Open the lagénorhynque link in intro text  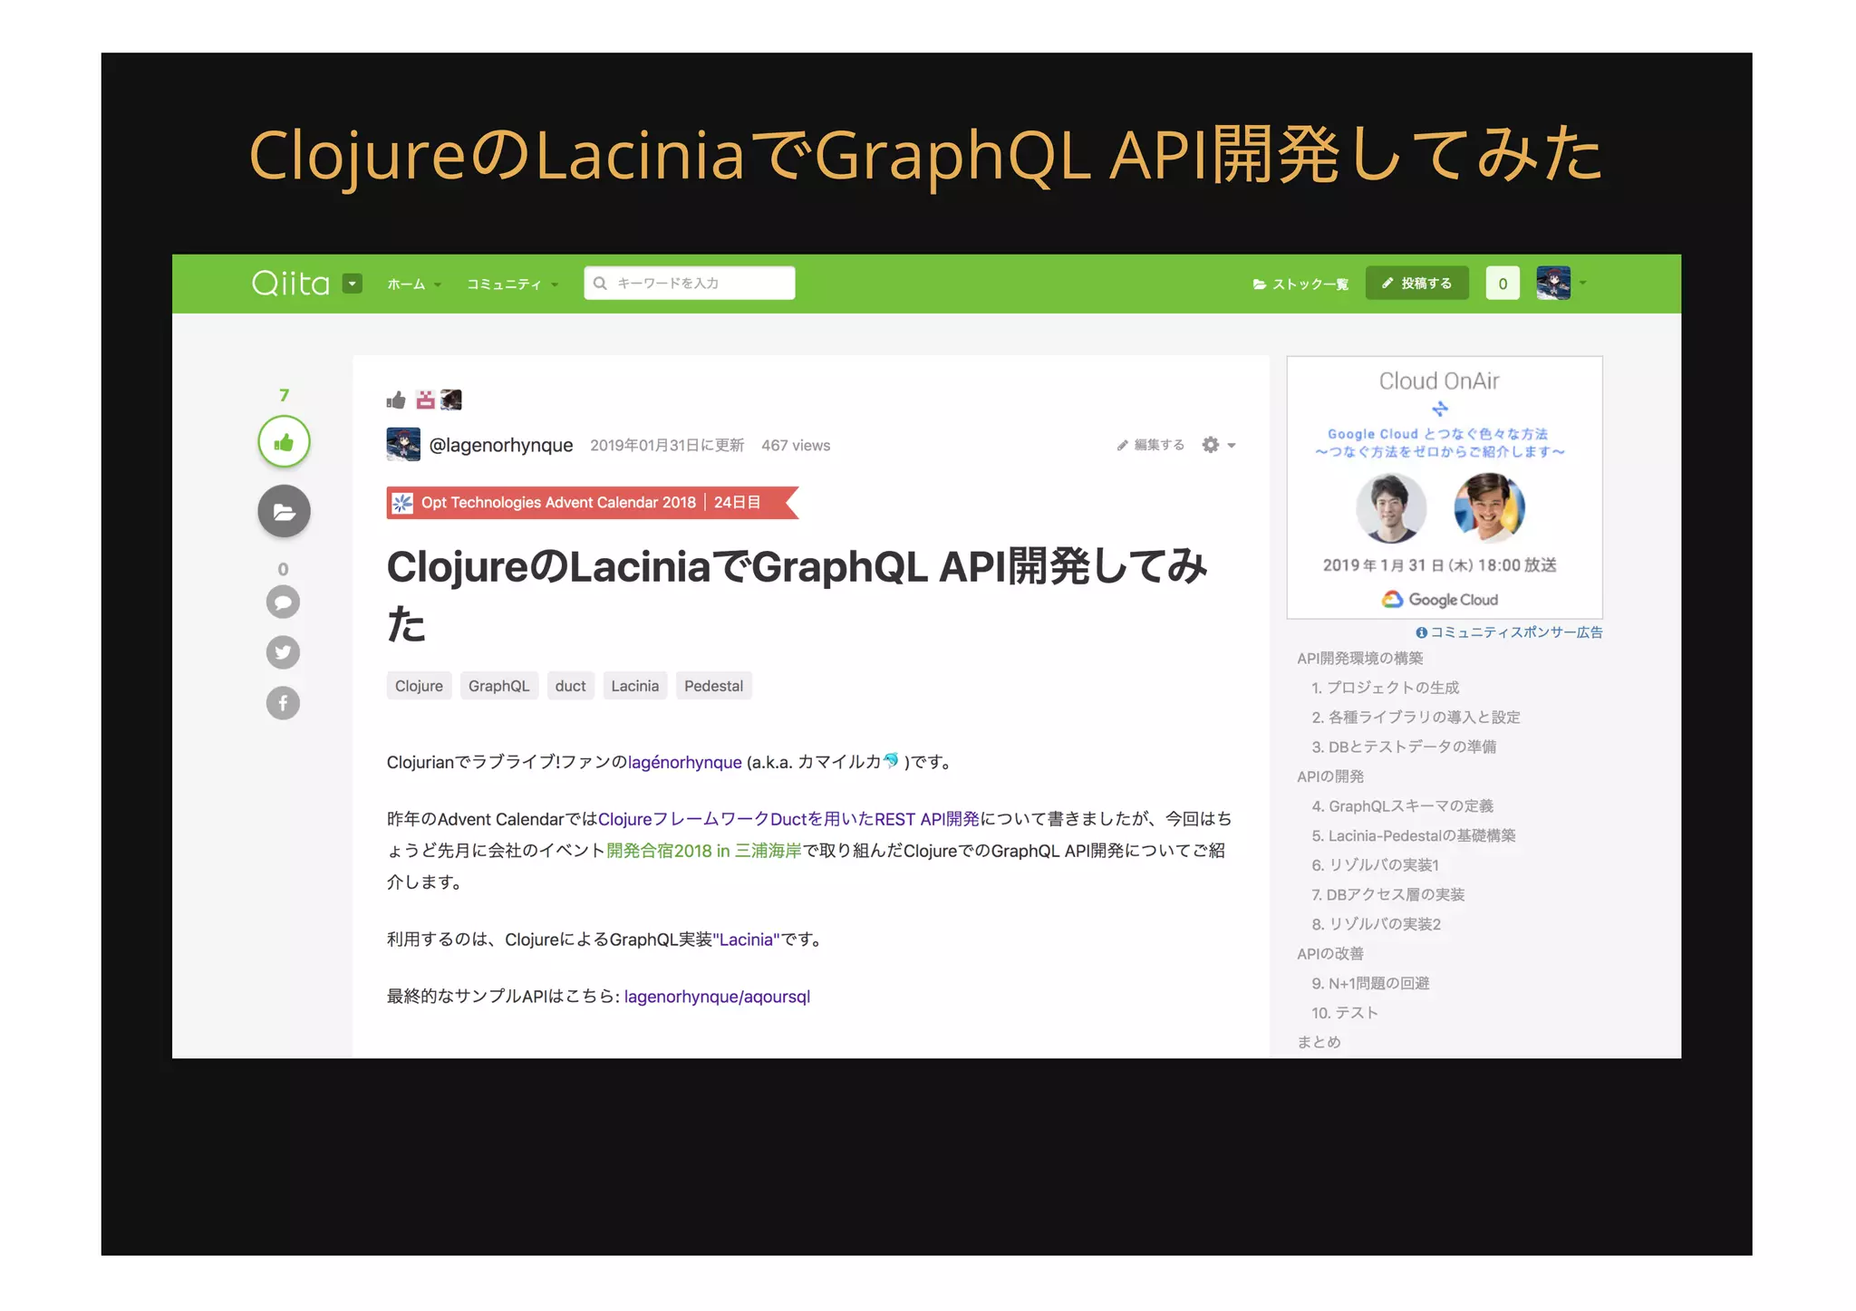pyautogui.click(x=684, y=762)
